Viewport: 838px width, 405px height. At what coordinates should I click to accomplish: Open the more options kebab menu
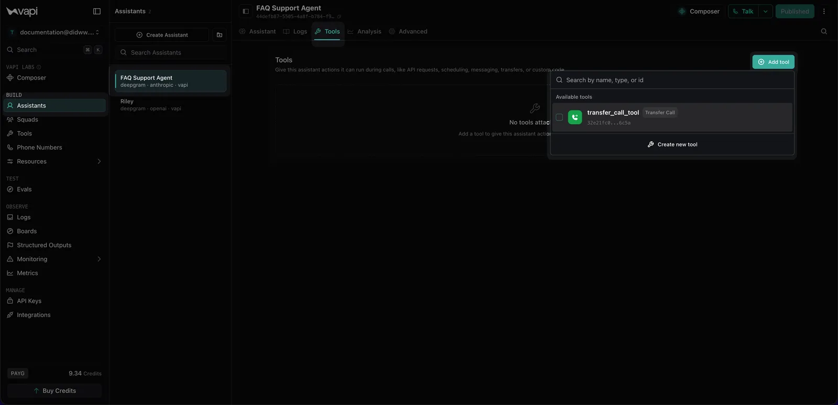click(x=824, y=12)
